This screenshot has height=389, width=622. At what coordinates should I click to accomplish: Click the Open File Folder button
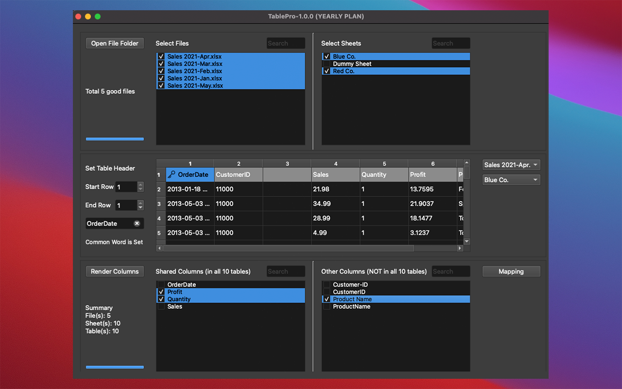(x=115, y=43)
